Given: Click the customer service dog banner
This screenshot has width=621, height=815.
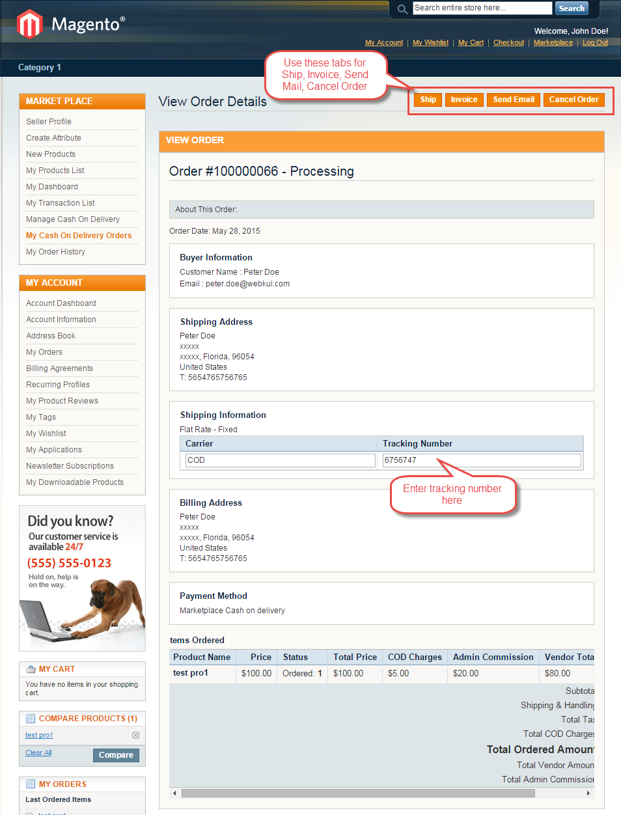Looking at the screenshot, I should tap(82, 578).
